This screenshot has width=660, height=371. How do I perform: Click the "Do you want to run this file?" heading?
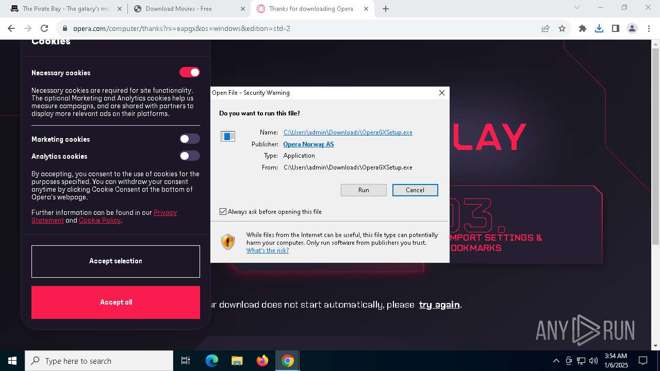(x=259, y=113)
